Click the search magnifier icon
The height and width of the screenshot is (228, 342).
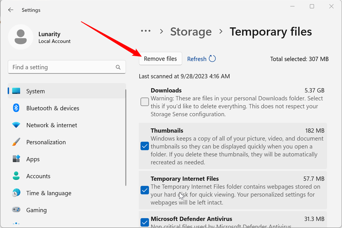pyautogui.click(x=118, y=67)
